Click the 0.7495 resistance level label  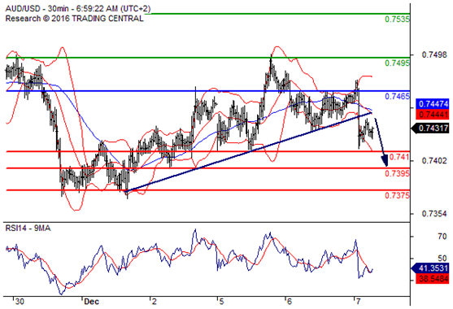click(x=397, y=63)
